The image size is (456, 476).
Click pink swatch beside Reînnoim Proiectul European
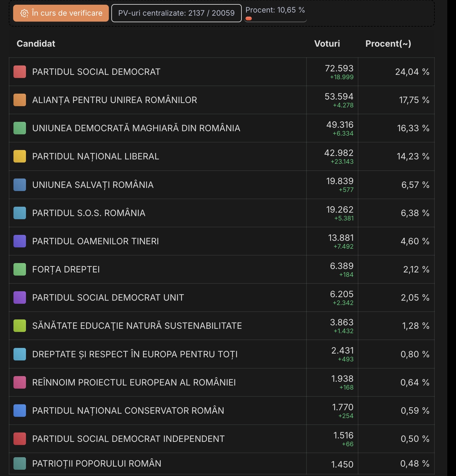pyautogui.click(x=20, y=382)
